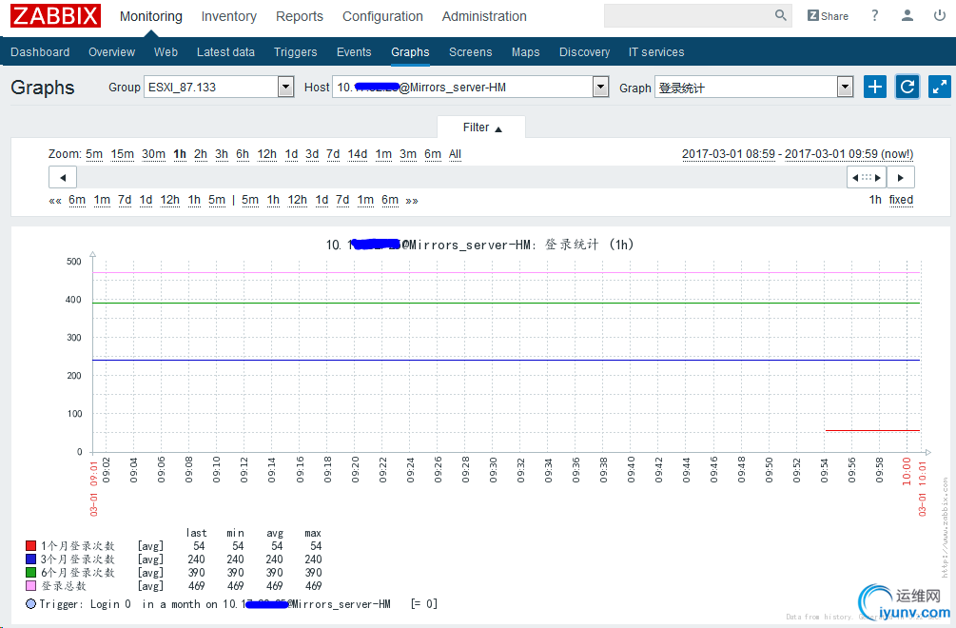Collapse the Filter panel
Viewport: 956px width, 628px height.
click(481, 128)
